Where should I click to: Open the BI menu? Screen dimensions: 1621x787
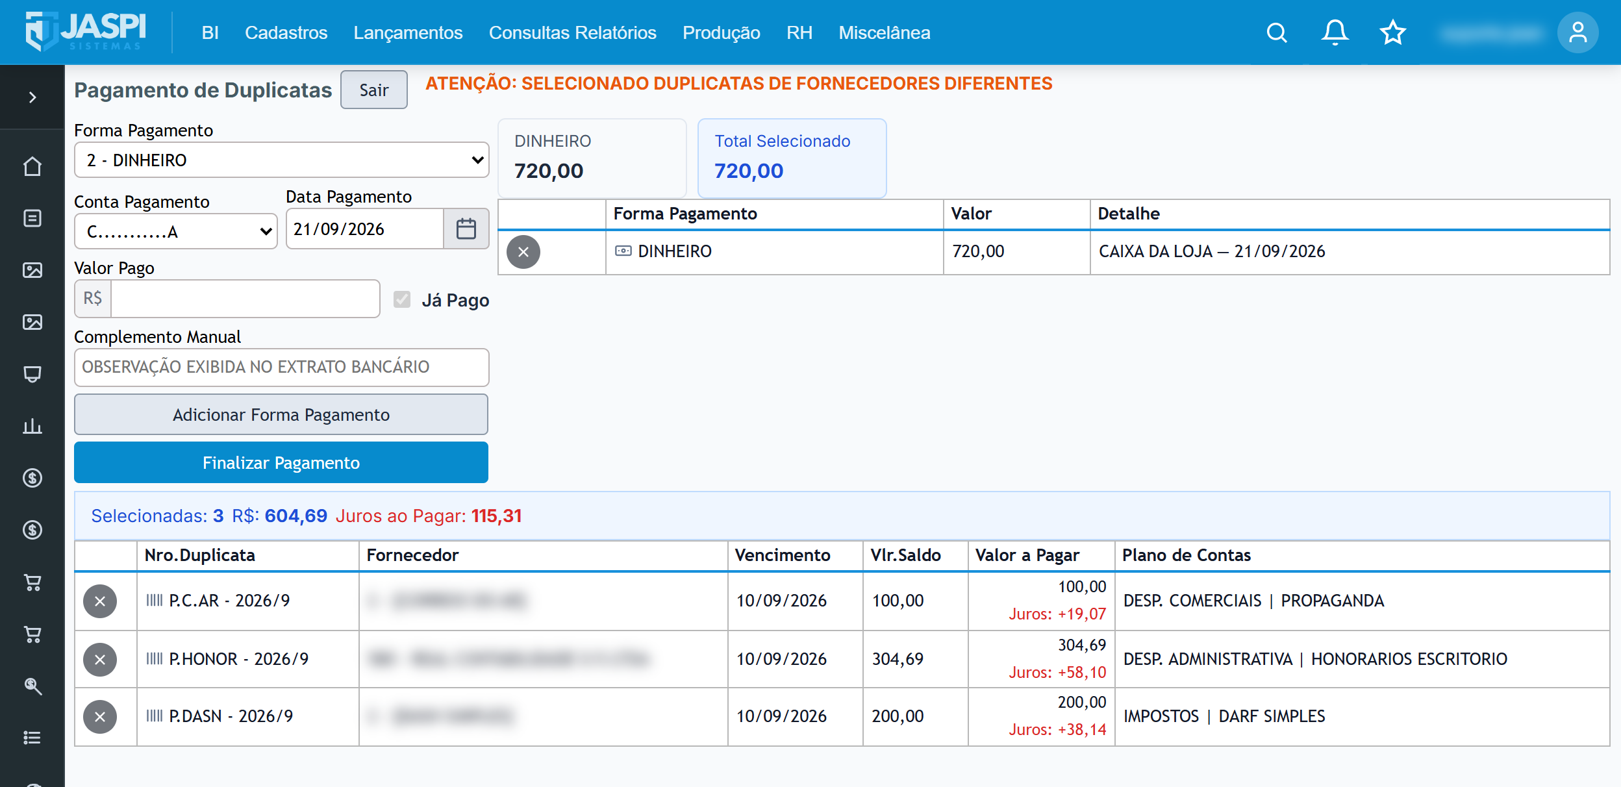(210, 32)
